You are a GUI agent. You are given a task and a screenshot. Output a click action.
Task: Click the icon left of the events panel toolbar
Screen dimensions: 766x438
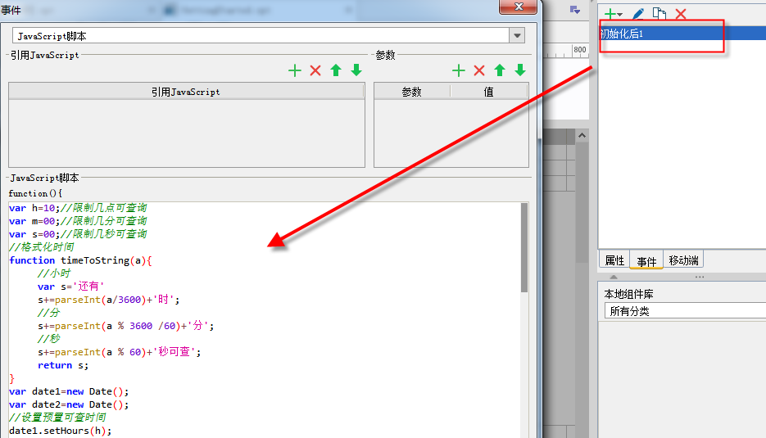[575, 10]
